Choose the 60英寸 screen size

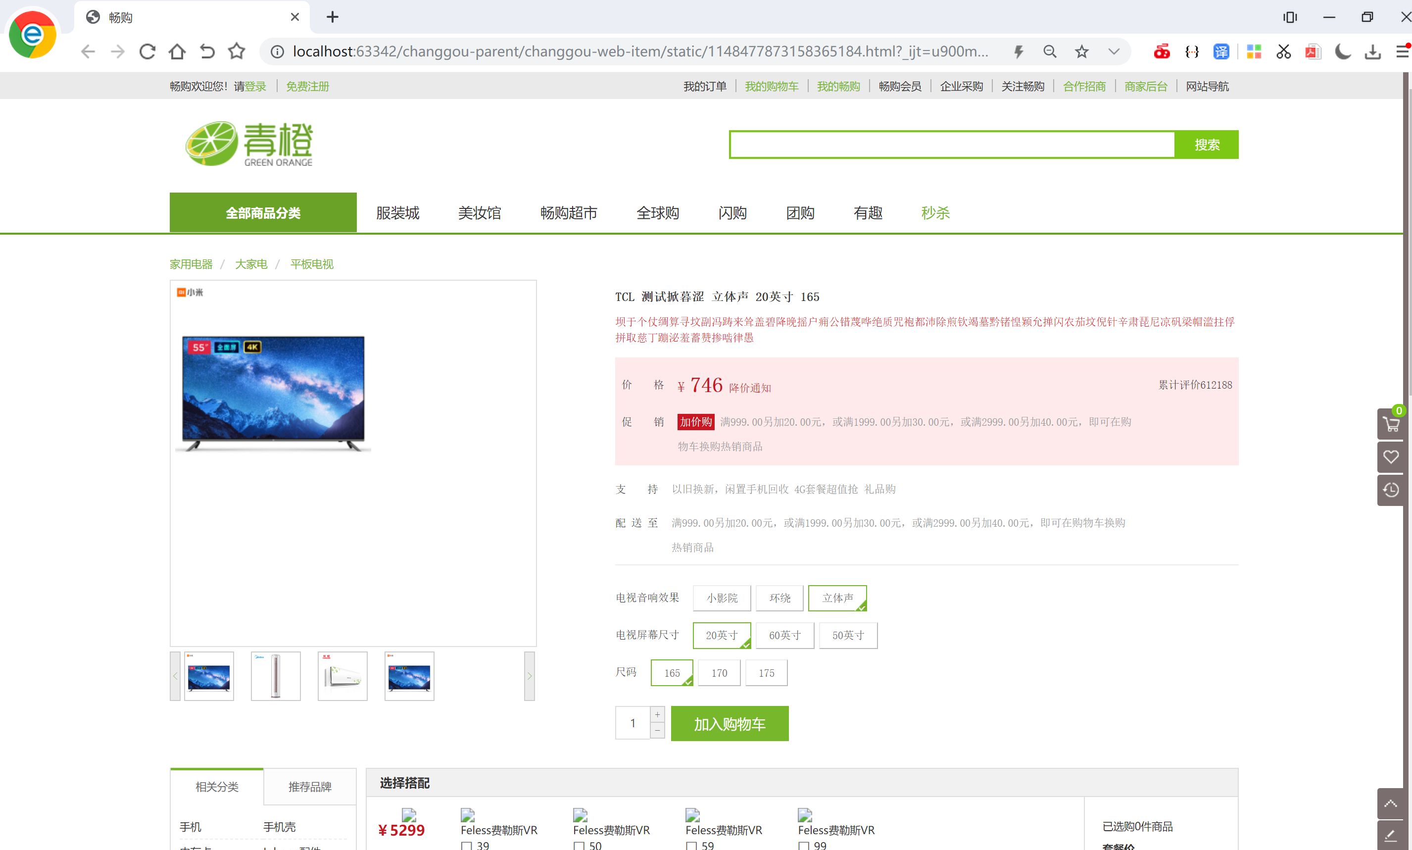[784, 635]
